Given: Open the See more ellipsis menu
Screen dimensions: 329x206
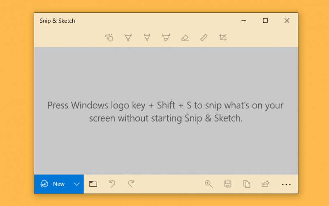Looking at the screenshot, I should click(x=286, y=185).
